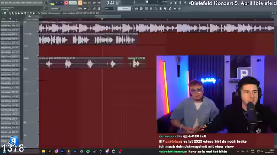Open the snap selector dropdown in the main toolbar
The width and height of the screenshot is (277, 155).
pyautogui.click(x=109, y=9)
